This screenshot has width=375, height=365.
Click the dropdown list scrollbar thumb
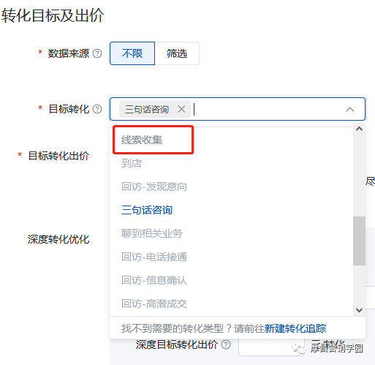click(x=359, y=241)
